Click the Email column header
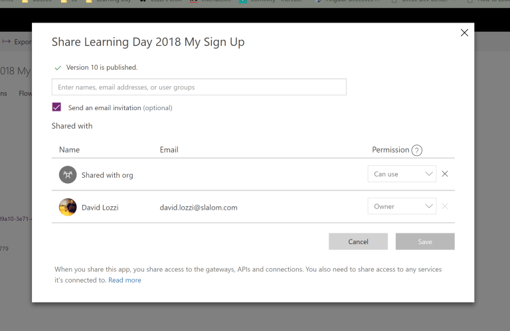Image resolution: width=510 pixels, height=331 pixels. tap(169, 150)
